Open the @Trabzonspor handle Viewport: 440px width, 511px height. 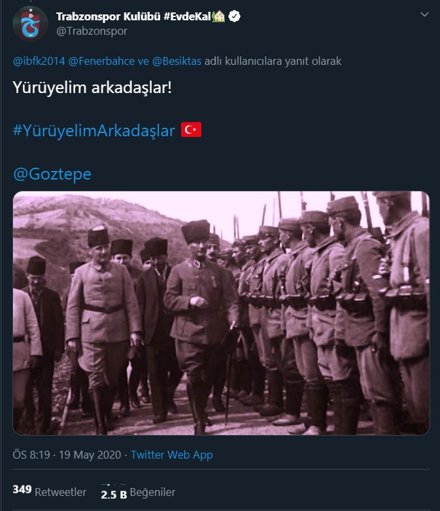pos(92,31)
